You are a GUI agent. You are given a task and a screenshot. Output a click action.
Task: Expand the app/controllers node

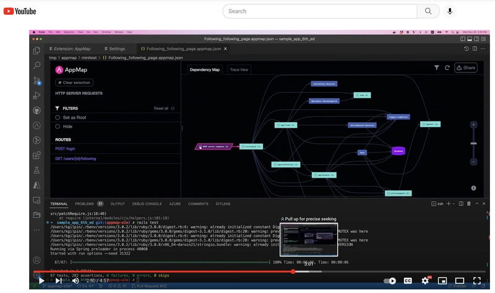275,165
